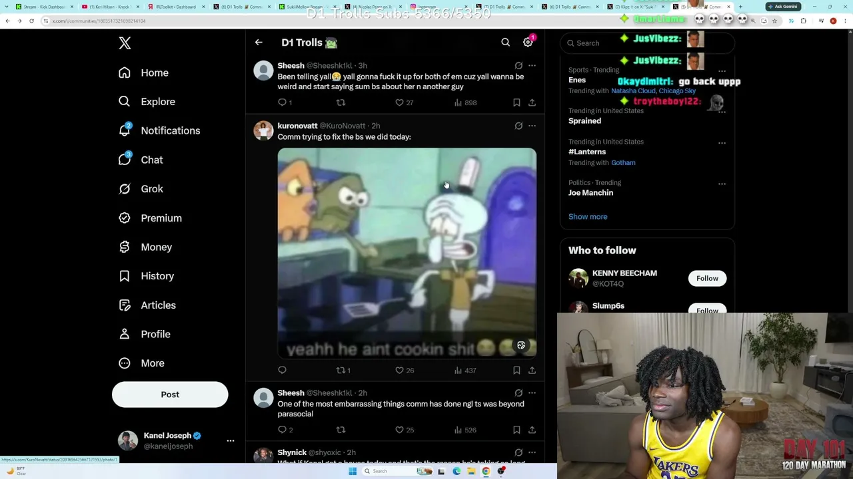Open the Kanel Joseph account menu dots
This screenshot has height=479, width=853.
click(x=231, y=440)
